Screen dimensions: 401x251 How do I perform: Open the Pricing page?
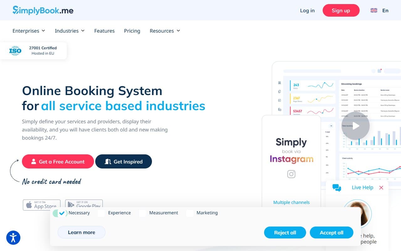(x=132, y=31)
